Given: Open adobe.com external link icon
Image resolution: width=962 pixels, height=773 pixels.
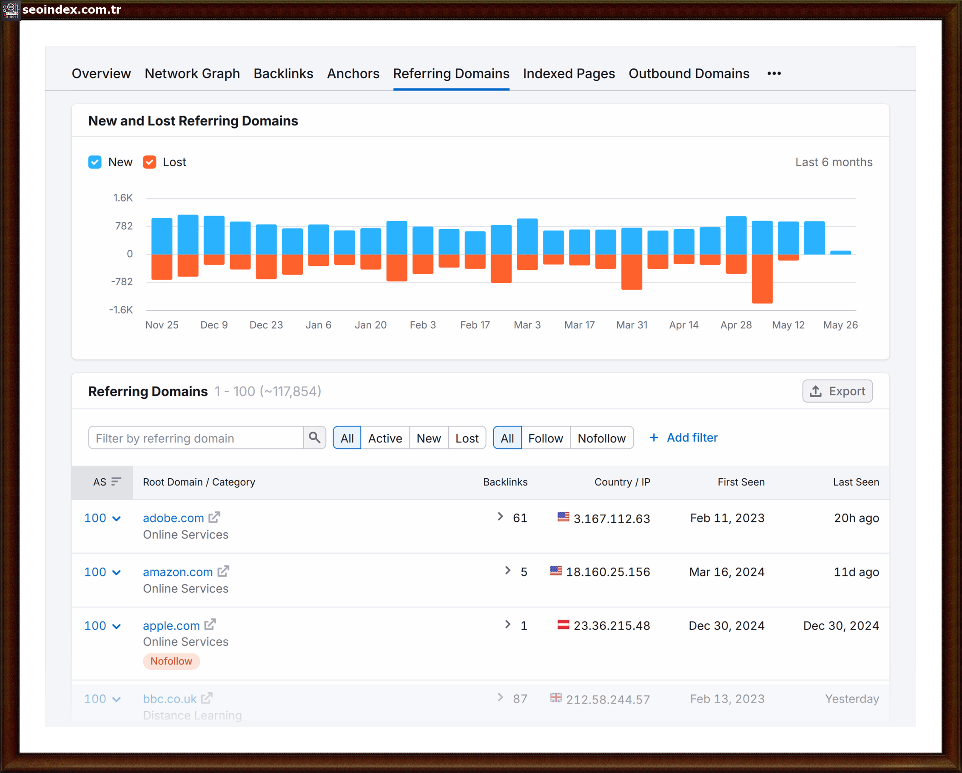Looking at the screenshot, I should coord(214,517).
